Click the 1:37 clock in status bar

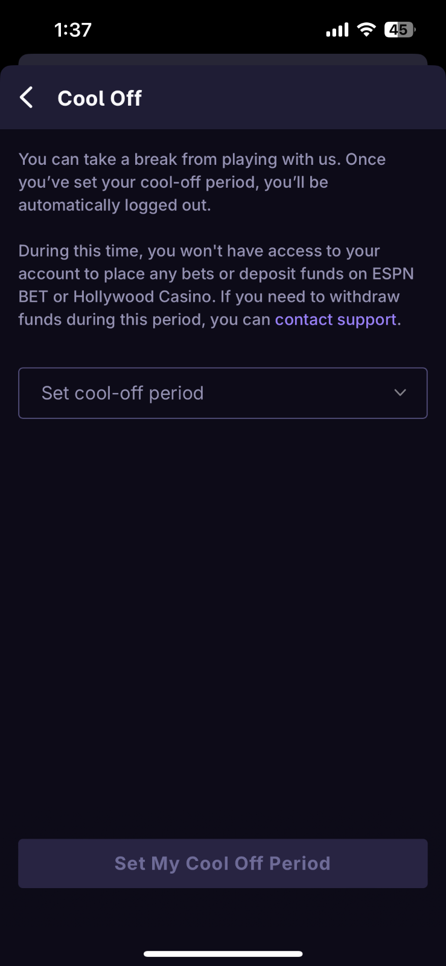point(72,30)
